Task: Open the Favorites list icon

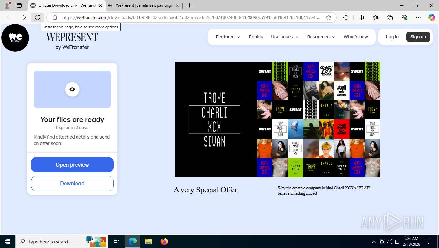Action: click(x=376, y=17)
